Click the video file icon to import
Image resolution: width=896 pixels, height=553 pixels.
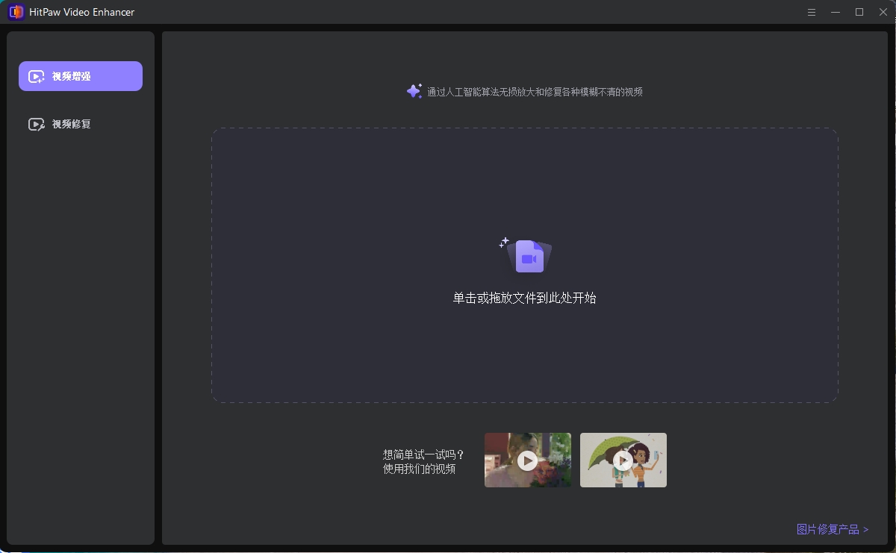[x=527, y=256]
